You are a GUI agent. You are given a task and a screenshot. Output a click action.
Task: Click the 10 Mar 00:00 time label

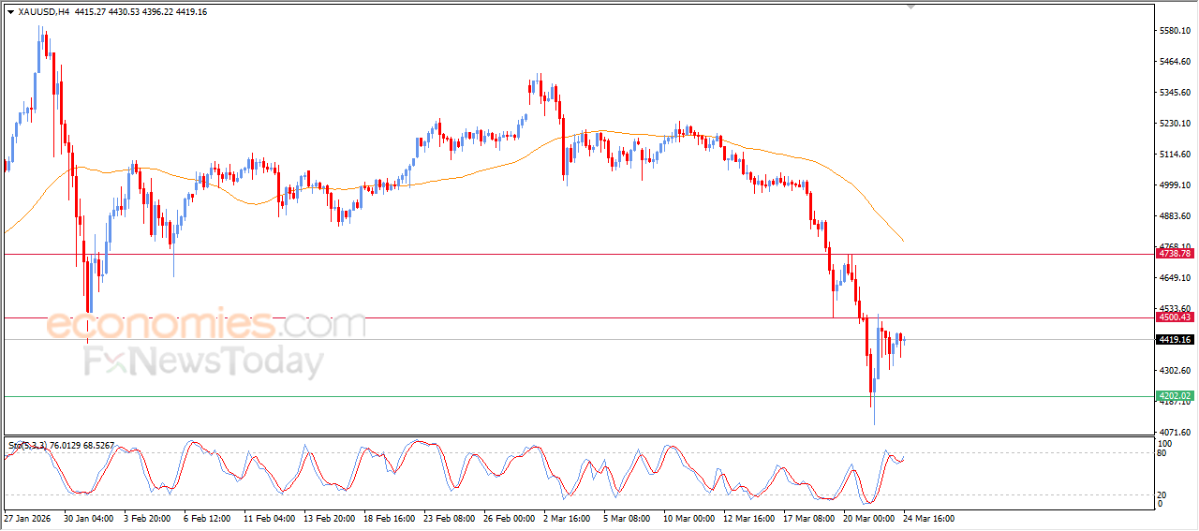(x=689, y=518)
